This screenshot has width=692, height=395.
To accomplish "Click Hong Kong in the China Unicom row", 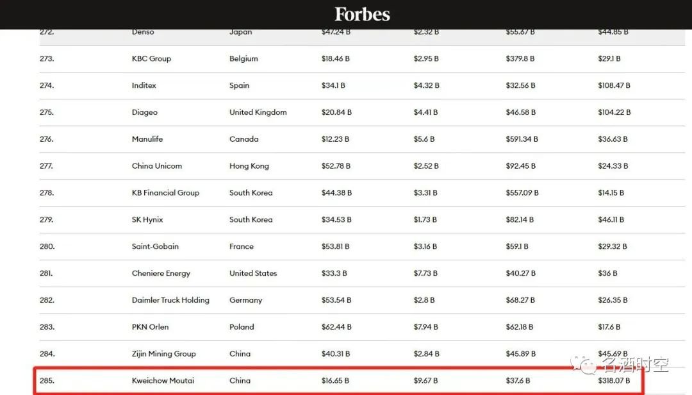I will (249, 166).
